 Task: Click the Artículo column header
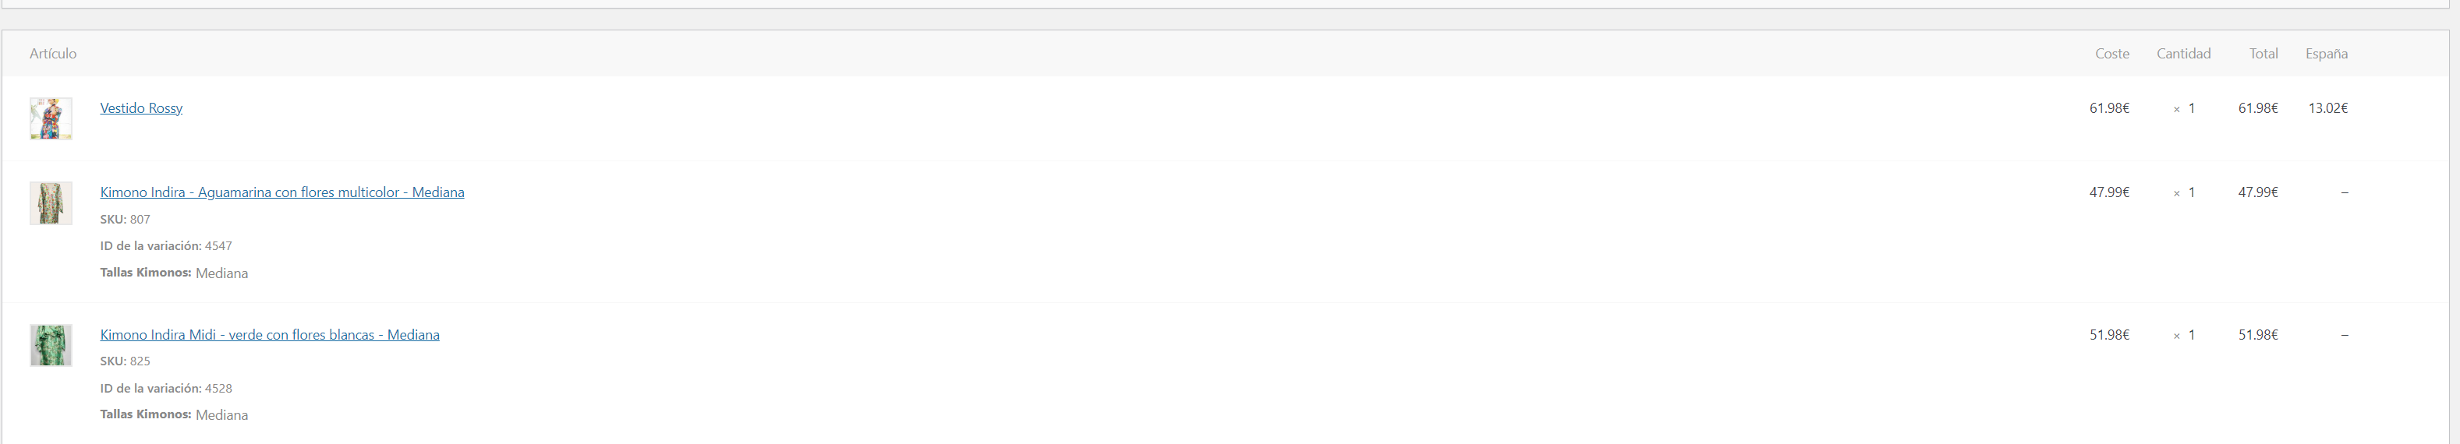coord(52,54)
